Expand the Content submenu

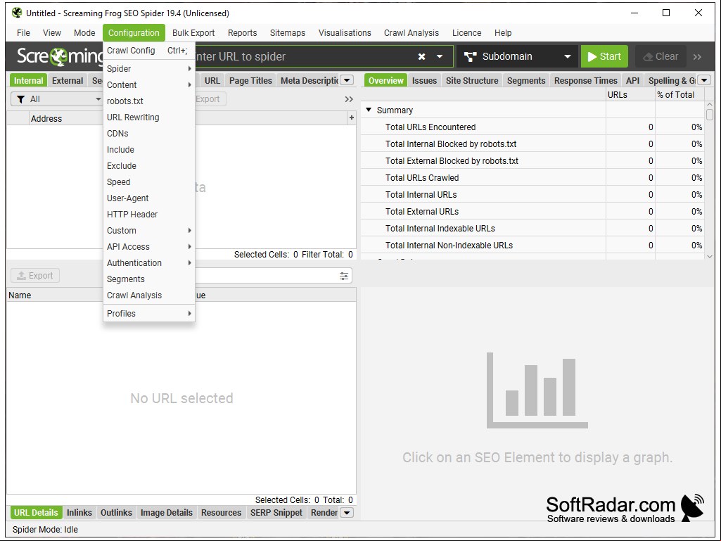(149, 84)
